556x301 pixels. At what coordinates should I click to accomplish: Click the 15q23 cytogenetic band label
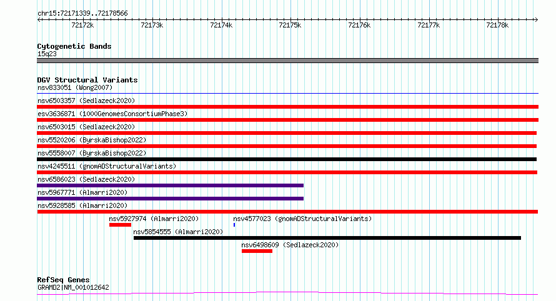coord(47,54)
